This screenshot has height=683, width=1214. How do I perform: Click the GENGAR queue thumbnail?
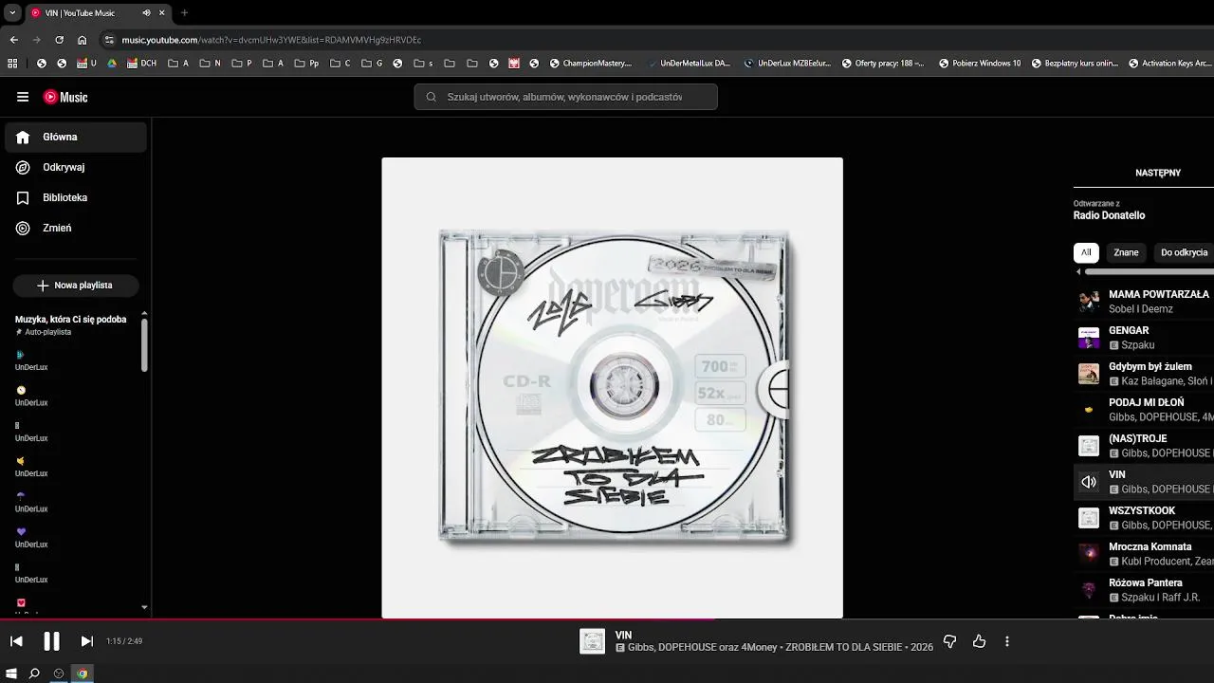pyautogui.click(x=1089, y=338)
